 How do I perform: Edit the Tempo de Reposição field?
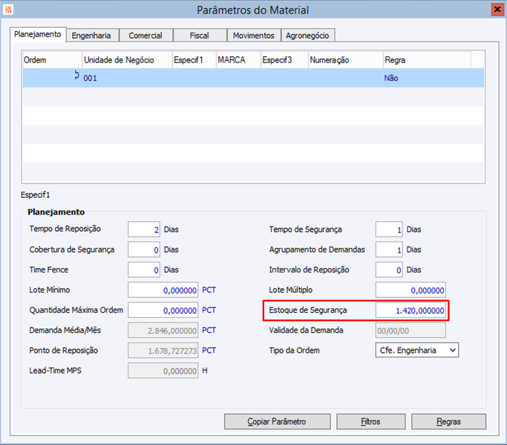click(x=144, y=230)
